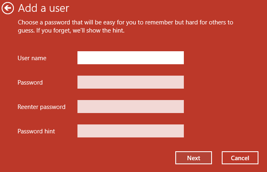
Task: Click the "Add a user" heading
Action: coord(44,8)
